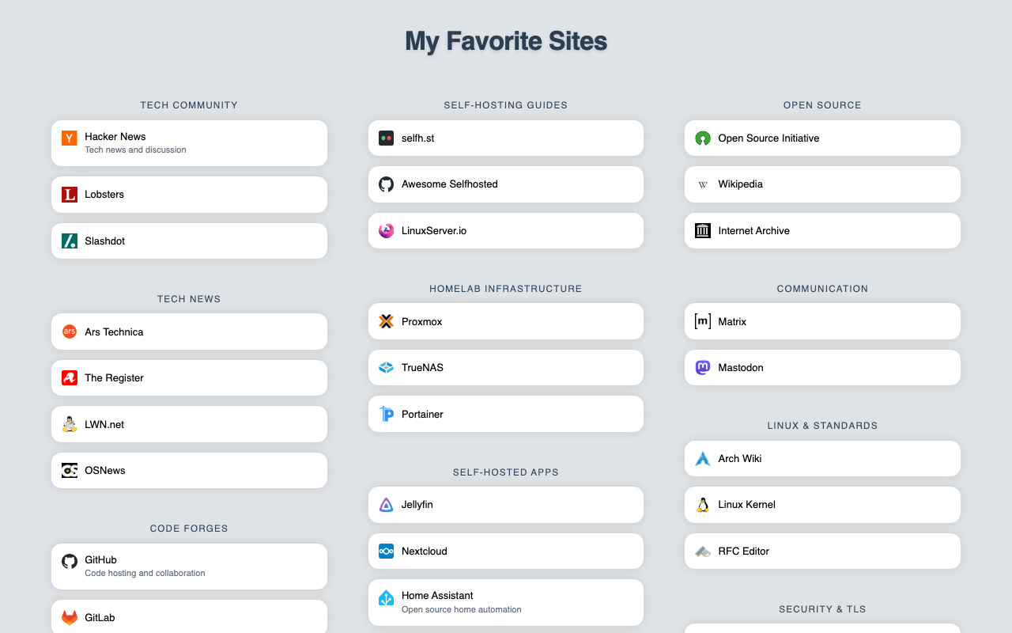Screen dimensions: 1012x633
Task: Click the LinuxServer.io pink icon
Action: [386, 231]
